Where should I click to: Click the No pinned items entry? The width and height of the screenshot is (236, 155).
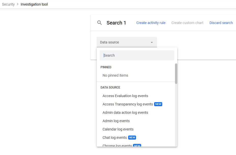point(115,75)
